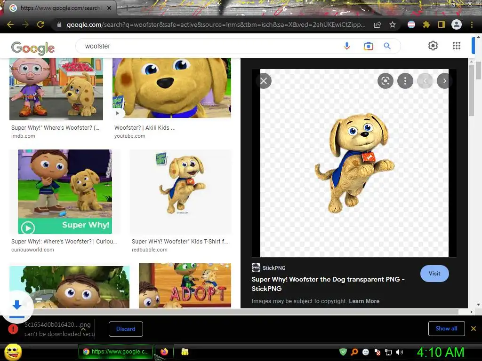This screenshot has height=361, width=482.
Task: Open the curiousworld.com Super Why thumbnail
Action: click(x=65, y=192)
